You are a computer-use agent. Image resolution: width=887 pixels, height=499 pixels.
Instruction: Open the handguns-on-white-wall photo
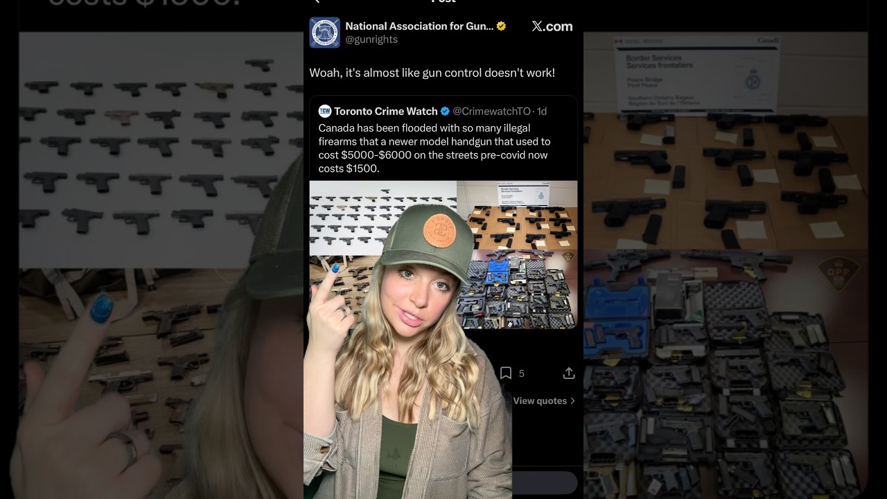[x=383, y=218]
